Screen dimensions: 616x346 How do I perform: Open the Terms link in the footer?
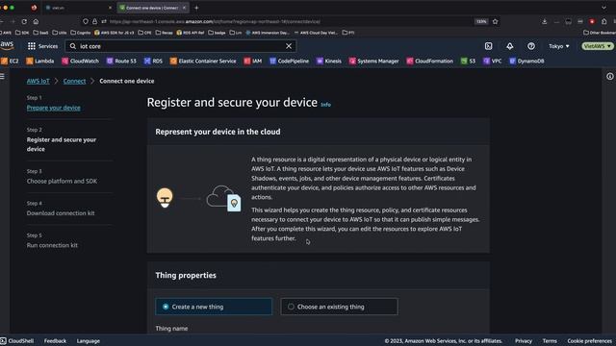pyautogui.click(x=550, y=341)
